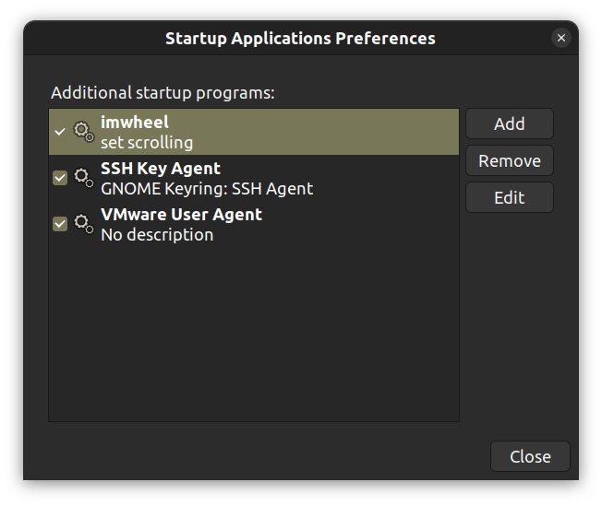Select the SSH Key Agent row
The height and width of the screenshot is (506, 602).
(x=254, y=178)
